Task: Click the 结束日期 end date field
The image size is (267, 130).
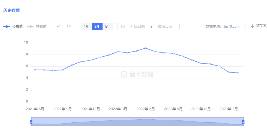Action: click(165, 27)
